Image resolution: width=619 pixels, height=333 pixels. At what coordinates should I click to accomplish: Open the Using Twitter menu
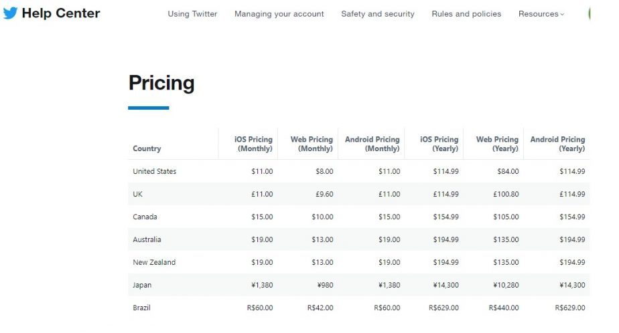[x=192, y=14]
